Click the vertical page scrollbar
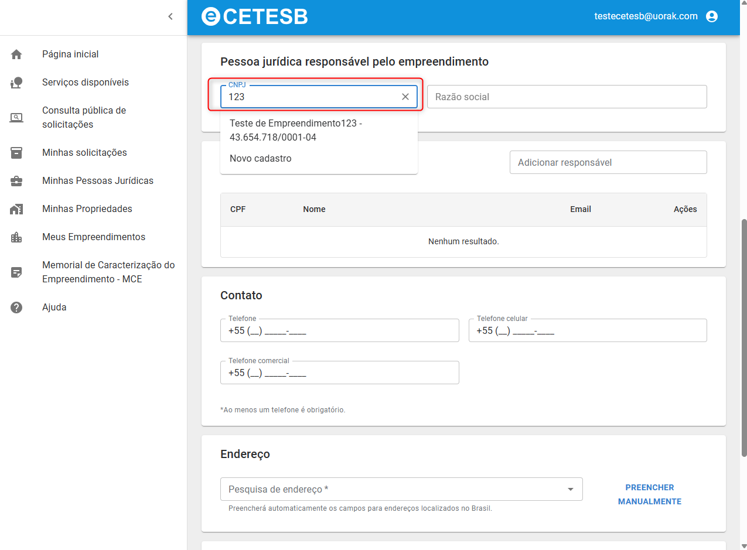Screen dimensions: 747x550 [x=744, y=337]
